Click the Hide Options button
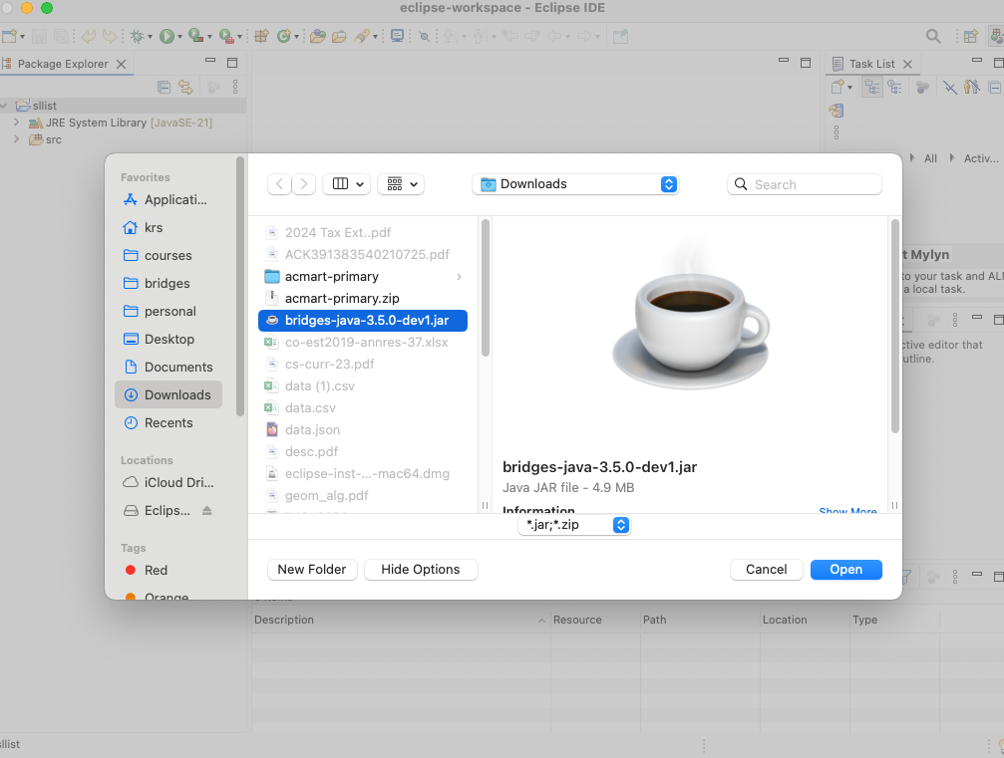Screen dimensions: 1004x758 pos(420,570)
